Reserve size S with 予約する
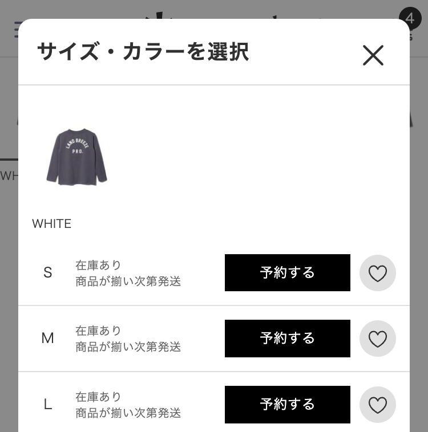This screenshot has height=432, width=428. pyautogui.click(x=287, y=272)
